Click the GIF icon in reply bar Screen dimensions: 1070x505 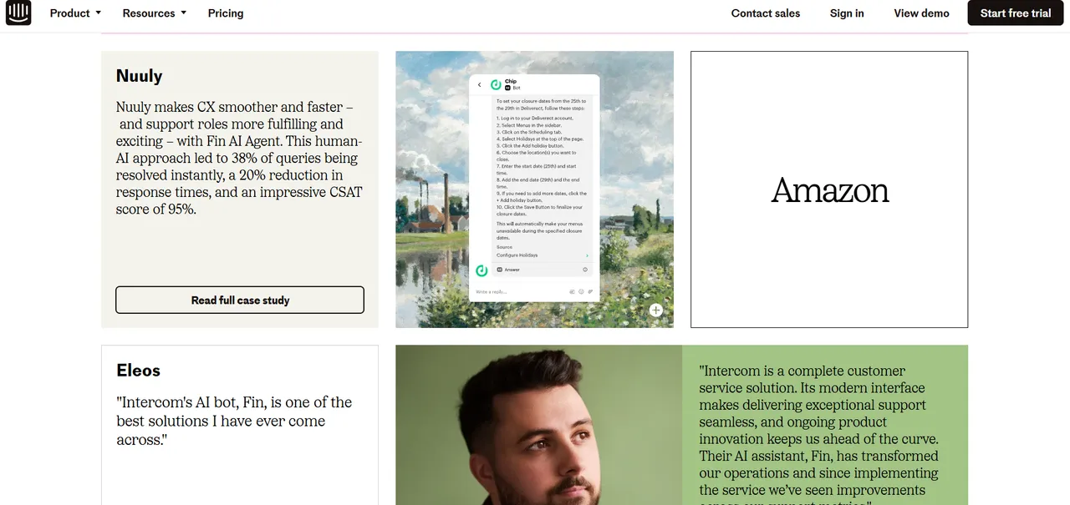[572, 291]
